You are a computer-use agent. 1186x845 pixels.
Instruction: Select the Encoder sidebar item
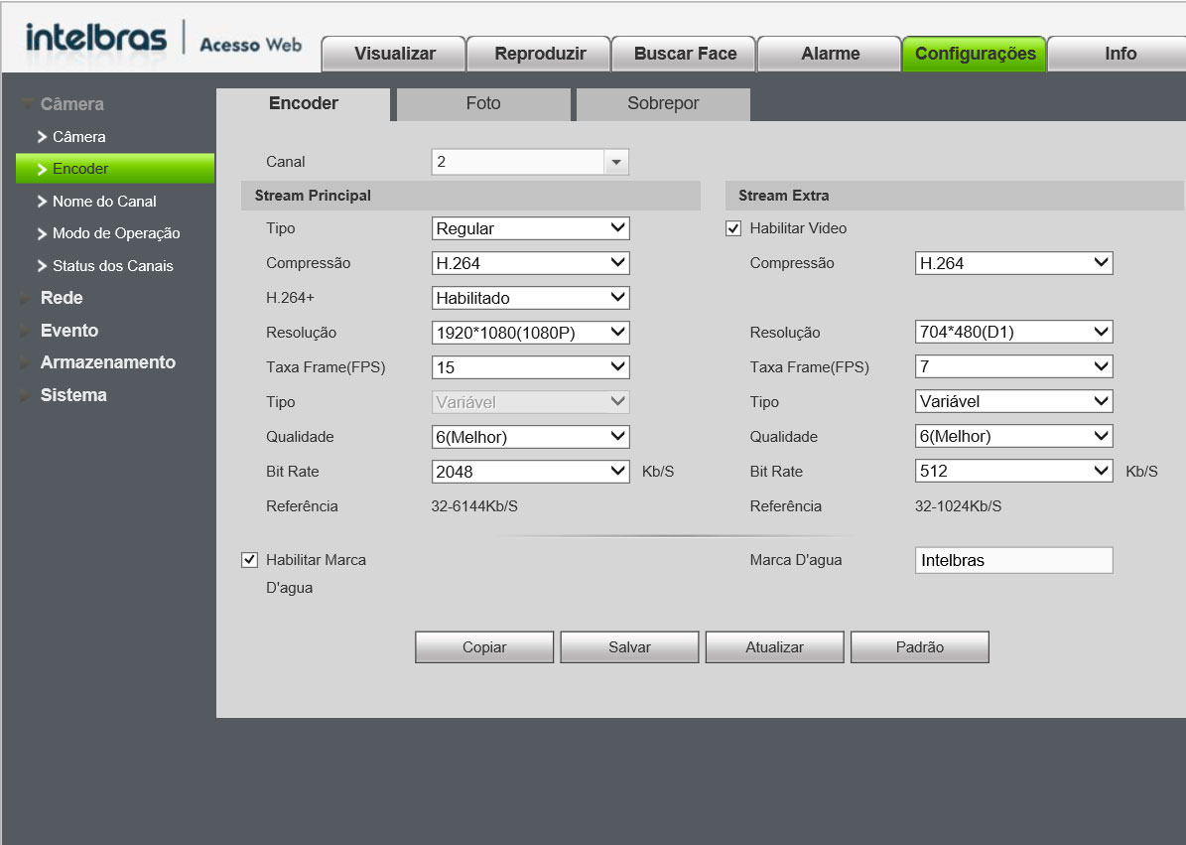(x=115, y=169)
